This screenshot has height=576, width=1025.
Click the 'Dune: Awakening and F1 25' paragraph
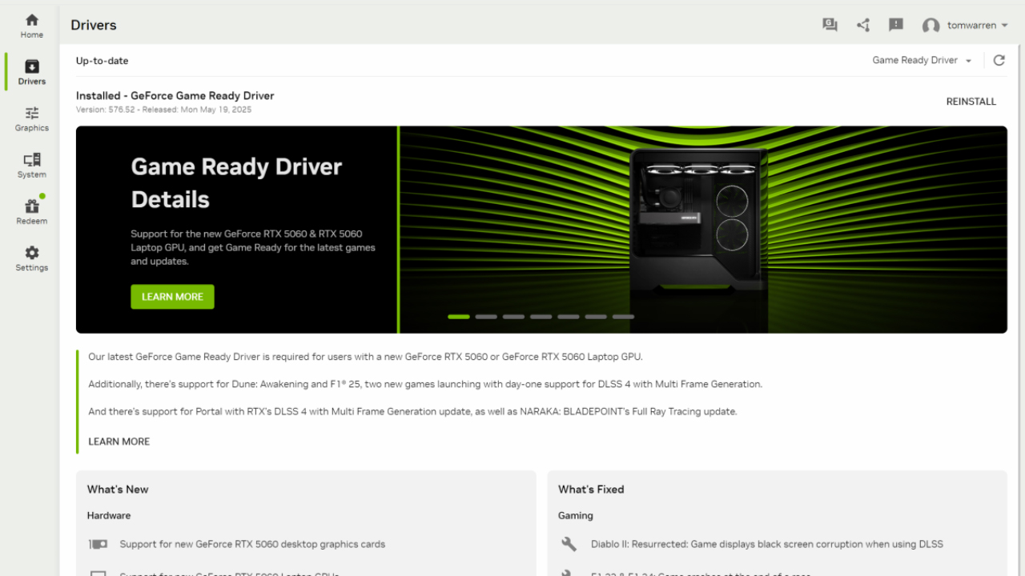[x=425, y=384]
